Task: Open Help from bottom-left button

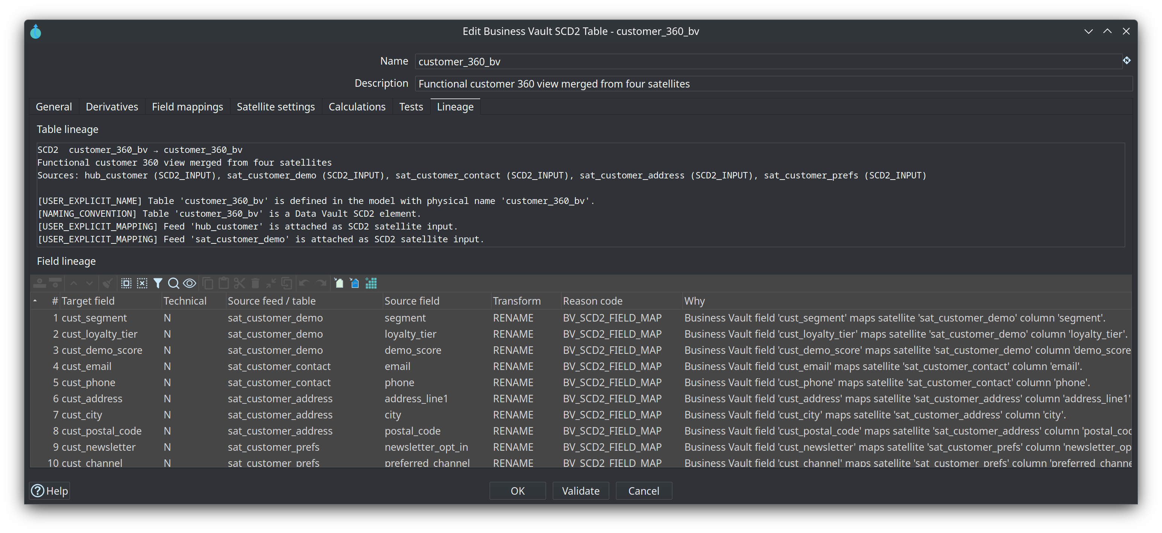Action: tap(50, 491)
